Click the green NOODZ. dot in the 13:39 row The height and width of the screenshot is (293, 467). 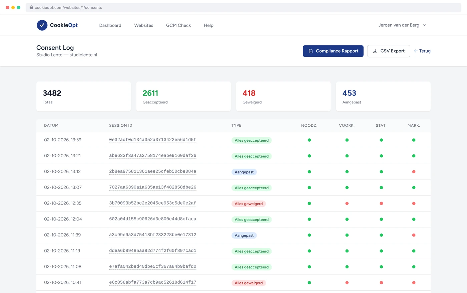click(x=309, y=140)
